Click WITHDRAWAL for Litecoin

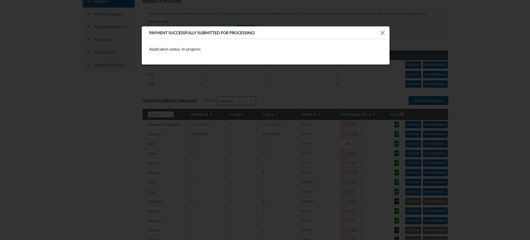(x=435, y=163)
